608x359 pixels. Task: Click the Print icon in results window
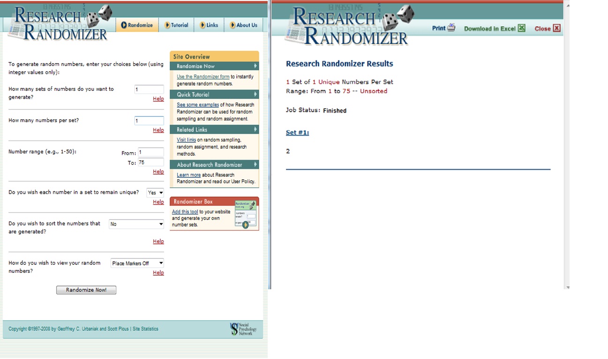[451, 28]
